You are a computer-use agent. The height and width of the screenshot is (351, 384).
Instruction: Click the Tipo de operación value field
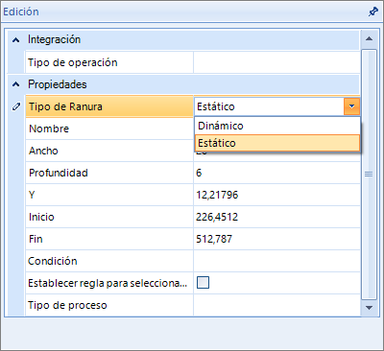point(276,62)
